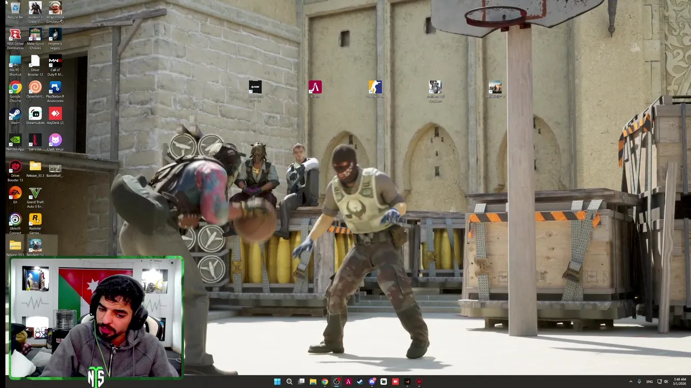Viewport: 691px width, 388px height.
Task: Select the Assassin's Creed desktop shortcut
Action: tap(35, 12)
